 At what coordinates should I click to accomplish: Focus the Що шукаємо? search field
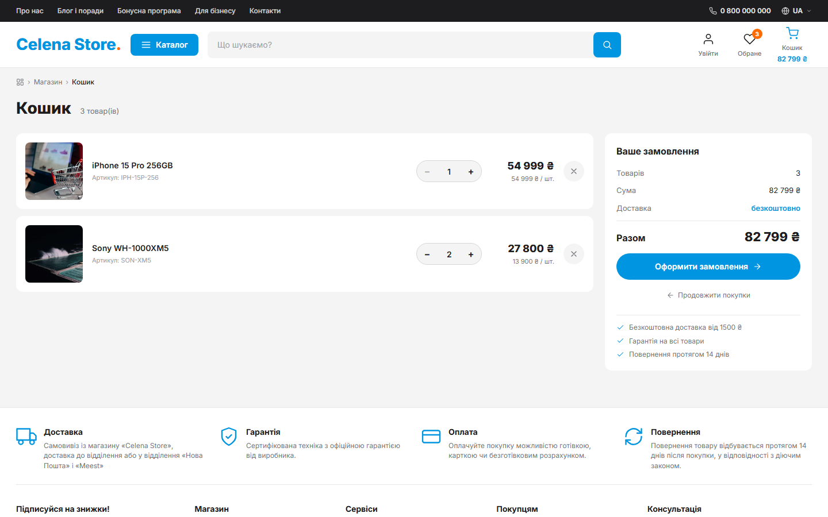(400, 45)
